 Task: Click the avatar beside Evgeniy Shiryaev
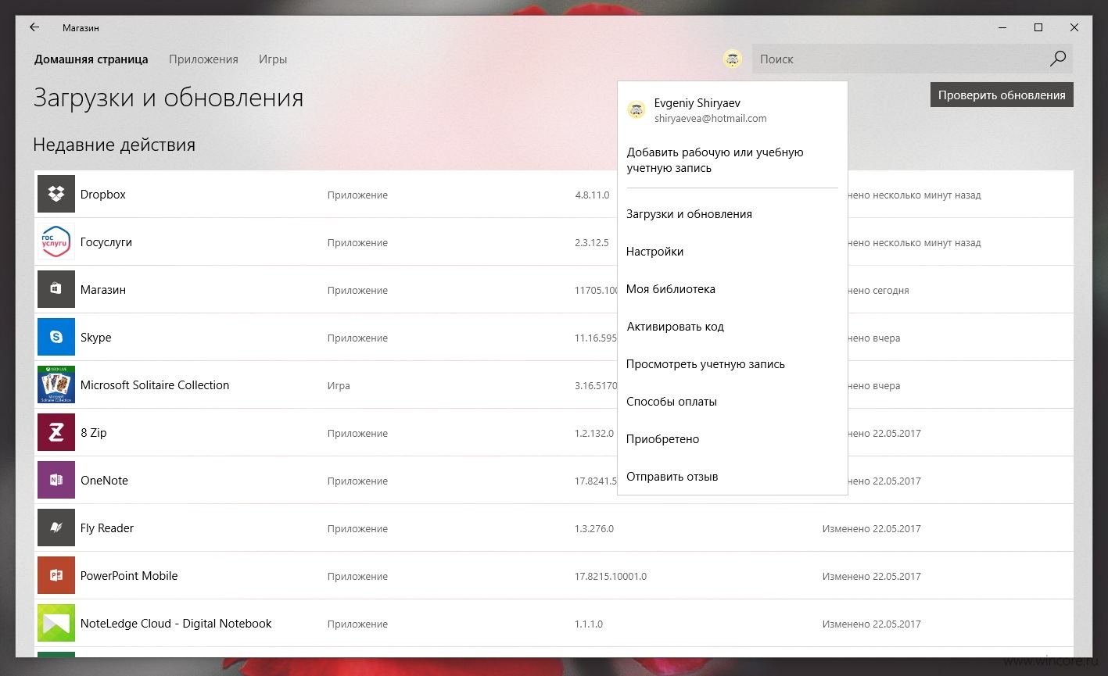point(636,110)
